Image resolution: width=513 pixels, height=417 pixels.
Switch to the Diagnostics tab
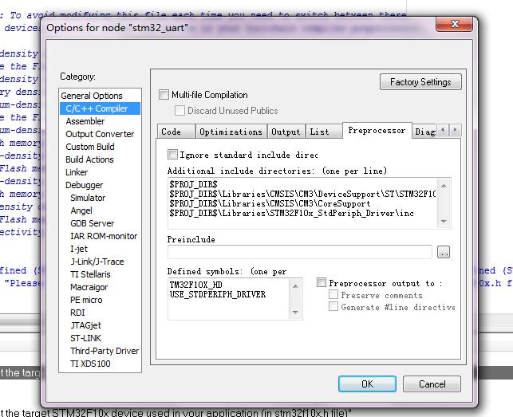424,132
